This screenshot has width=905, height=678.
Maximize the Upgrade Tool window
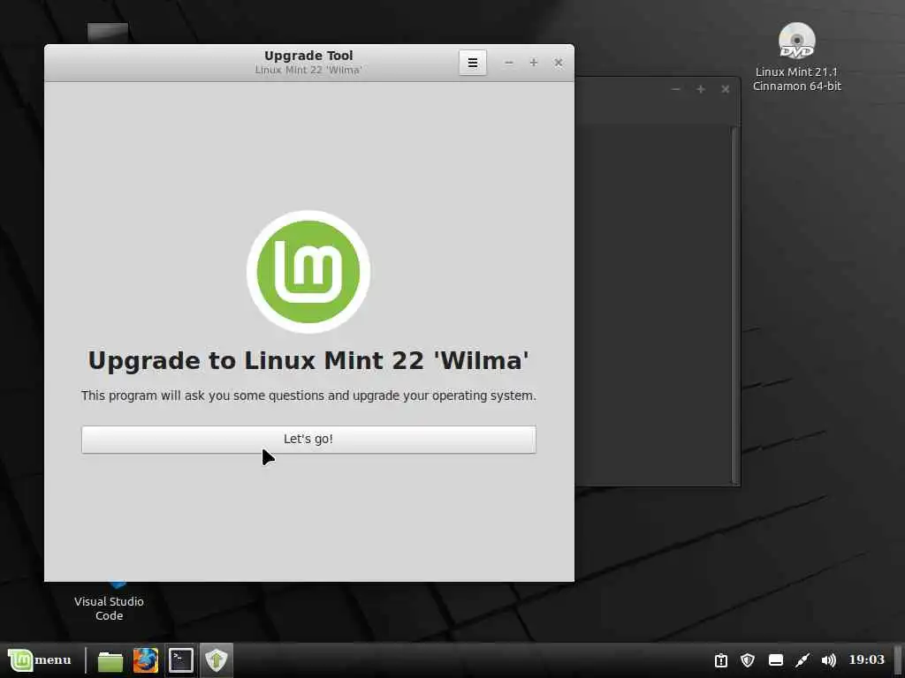click(533, 63)
